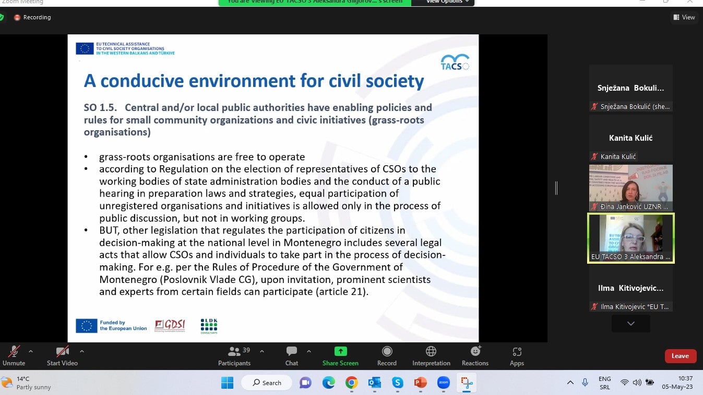The height and width of the screenshot is (395, 703).
Task: Open the Apps icon
Action: pos(517,351)
